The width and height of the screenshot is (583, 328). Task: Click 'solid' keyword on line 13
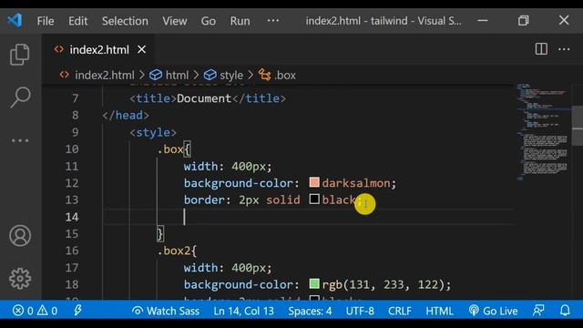click(x=283, y=200)
